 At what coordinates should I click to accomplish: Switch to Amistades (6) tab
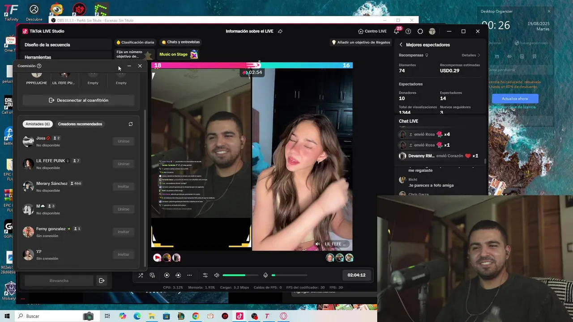38,124
